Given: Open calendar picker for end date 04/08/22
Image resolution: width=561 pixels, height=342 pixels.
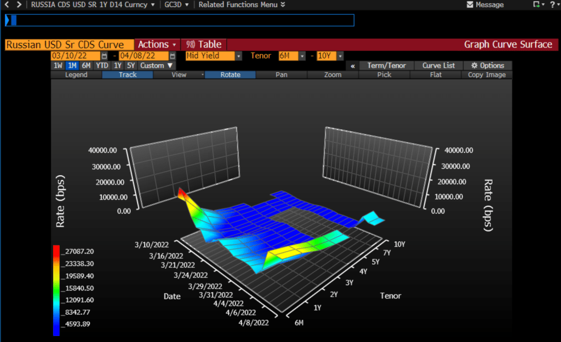Looking at the screenshot, I should pos(173,56).
